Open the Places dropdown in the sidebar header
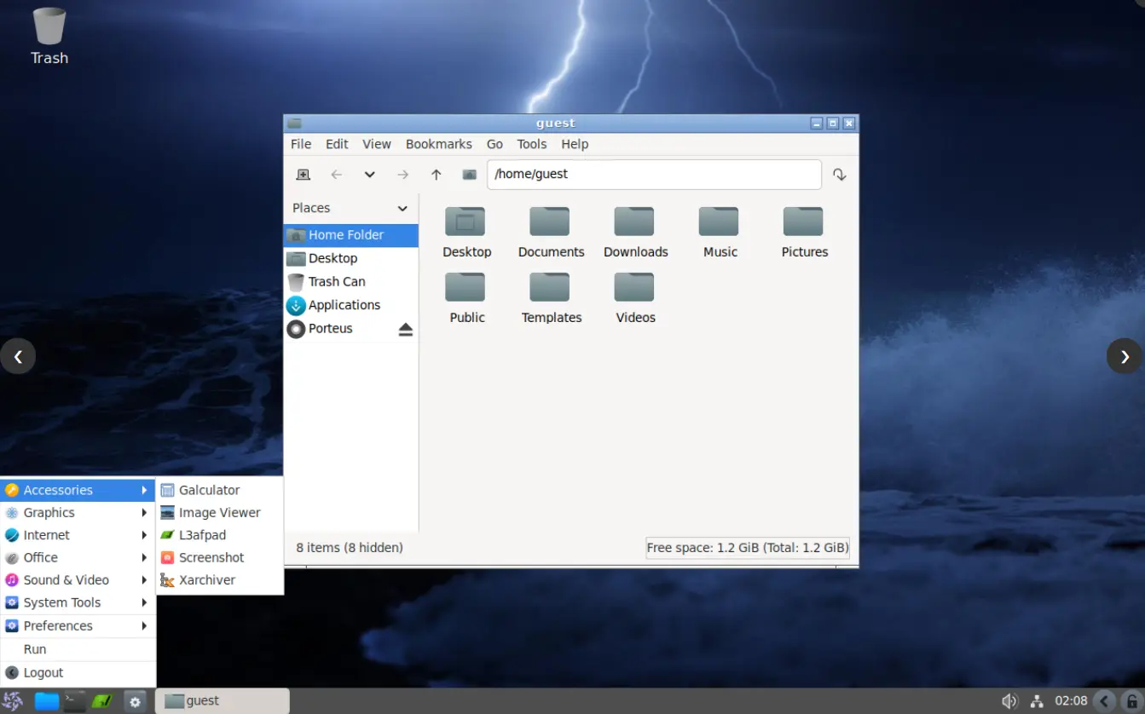Image resolution: width=1145 pixels, height=714 pixels. tap(402, 209)
